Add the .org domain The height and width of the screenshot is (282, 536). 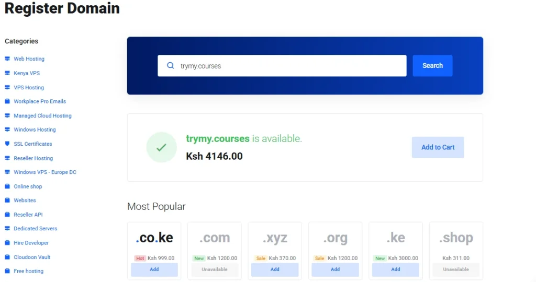point(335,269)
